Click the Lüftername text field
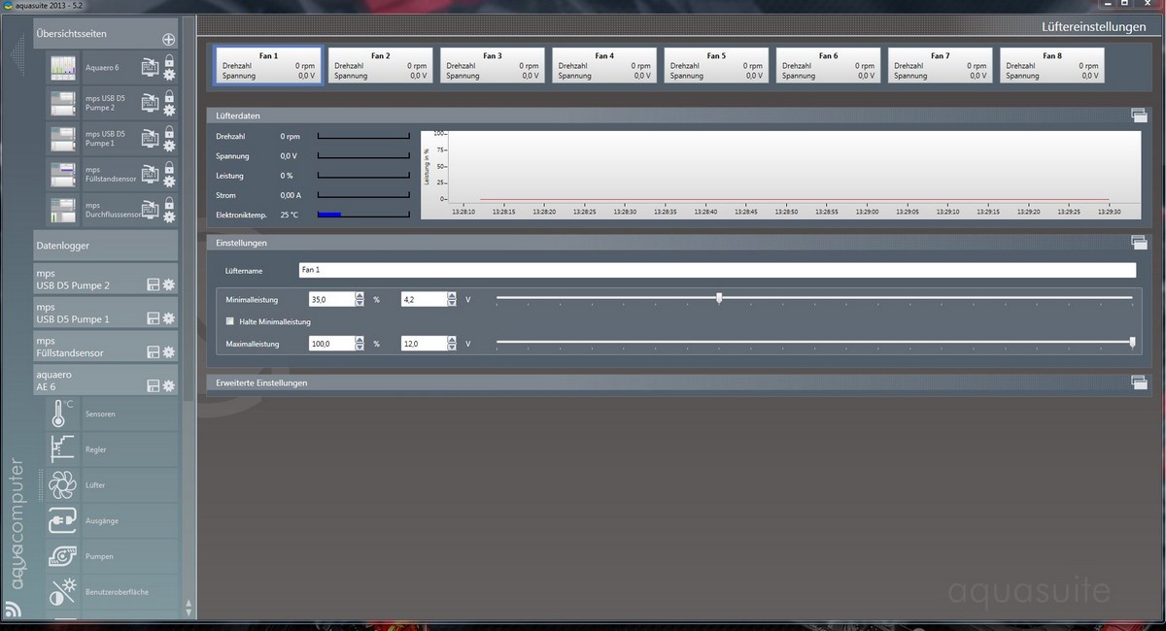 716,270
